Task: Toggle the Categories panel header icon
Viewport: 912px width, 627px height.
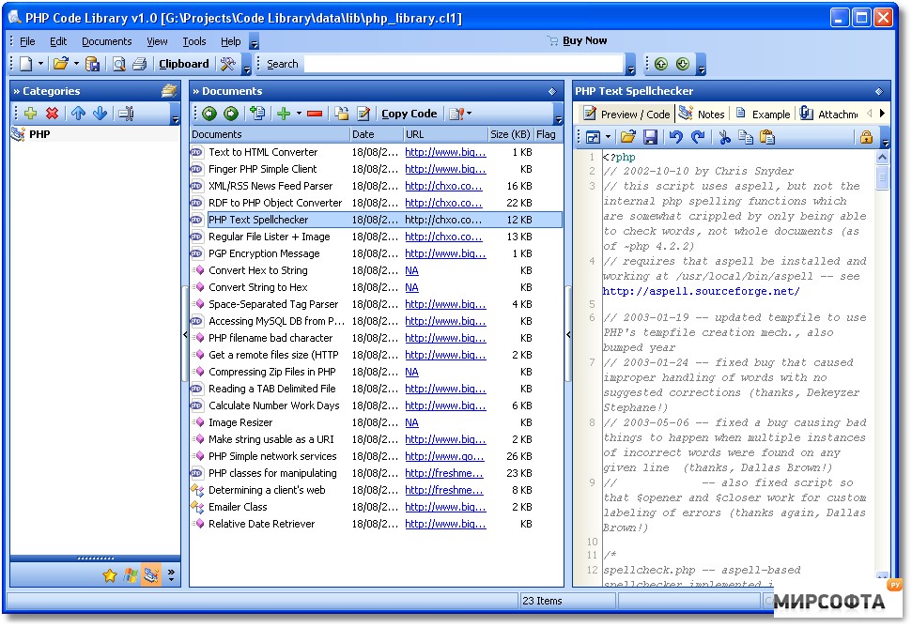Action: [169, 91]
